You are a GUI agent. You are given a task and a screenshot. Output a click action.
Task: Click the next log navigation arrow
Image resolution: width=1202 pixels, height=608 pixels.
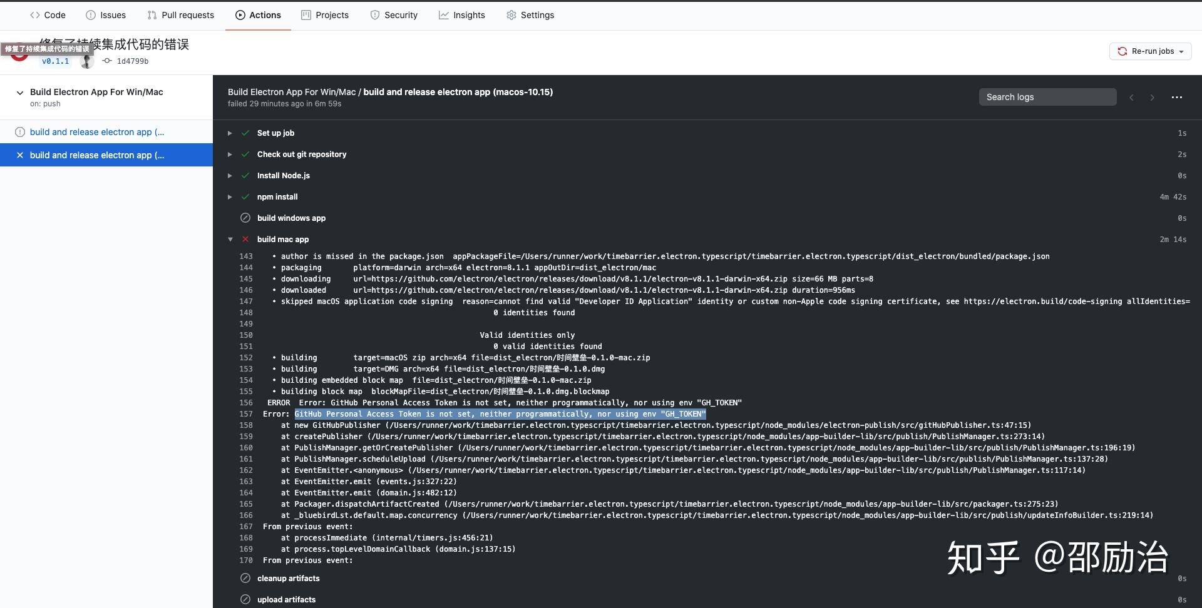click(1152, 97)
